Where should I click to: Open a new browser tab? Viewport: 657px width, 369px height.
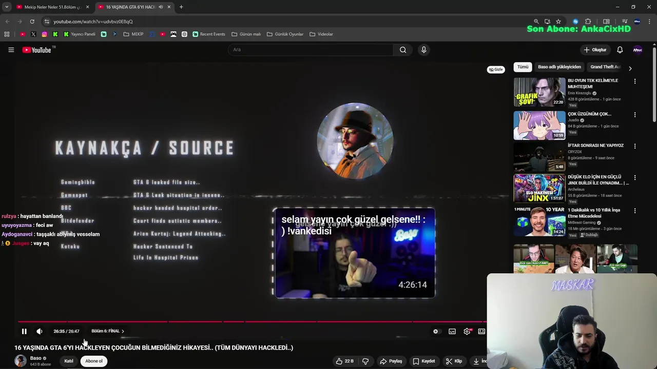point(181,7)
